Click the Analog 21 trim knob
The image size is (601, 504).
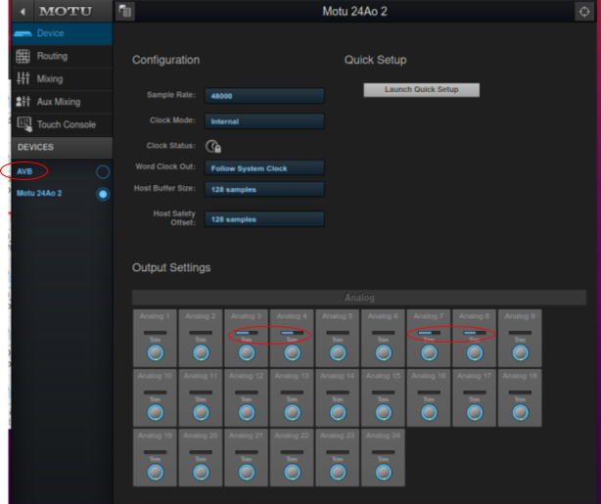247,473
